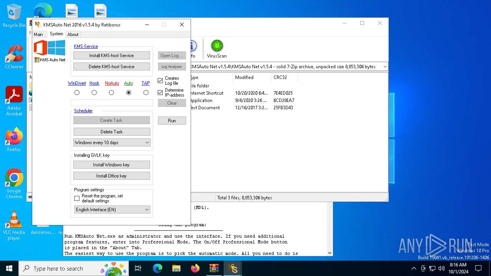This screenshot has width=491, height=276.
Task: Select the Hook radio button
Action: coord(94,93)
